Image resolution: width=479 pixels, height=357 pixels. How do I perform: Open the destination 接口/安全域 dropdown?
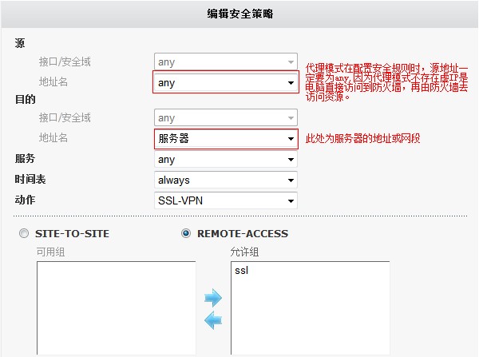pos(226,117)
